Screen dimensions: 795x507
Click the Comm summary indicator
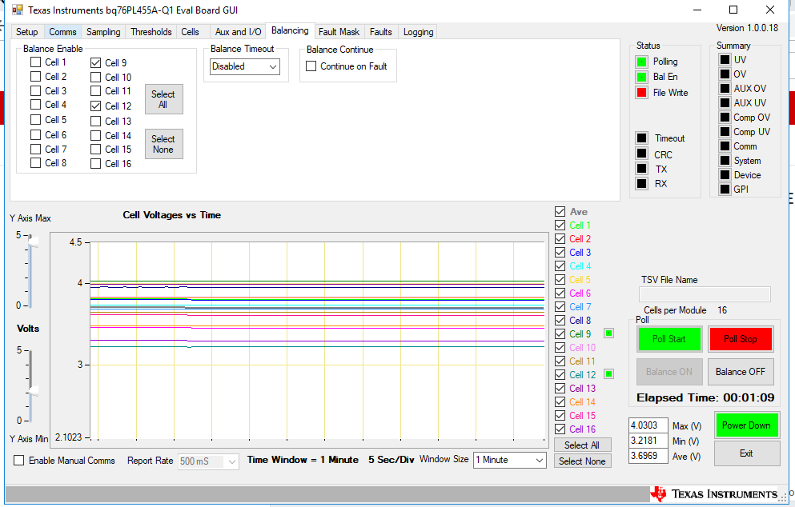[725, 146]
